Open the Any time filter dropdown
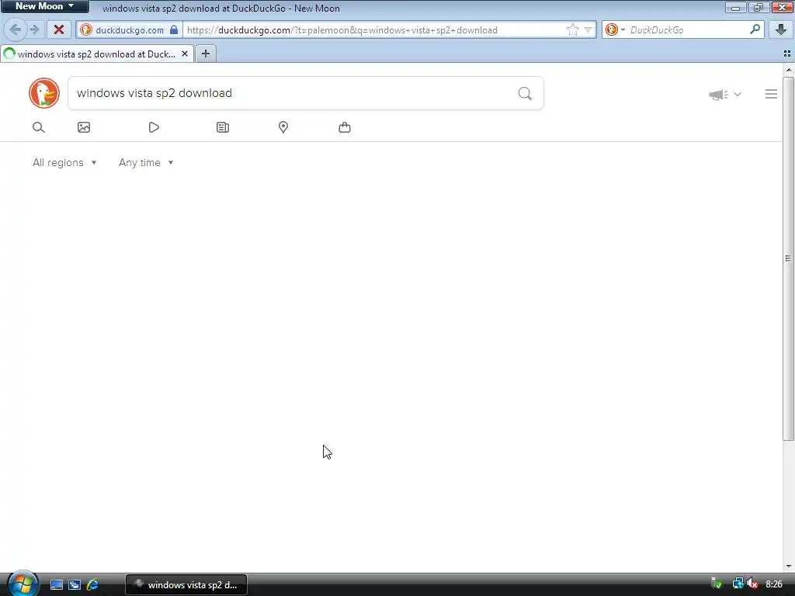 coord(146,163)
